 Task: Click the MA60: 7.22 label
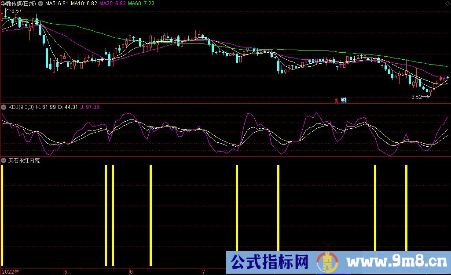coord(141,4)
